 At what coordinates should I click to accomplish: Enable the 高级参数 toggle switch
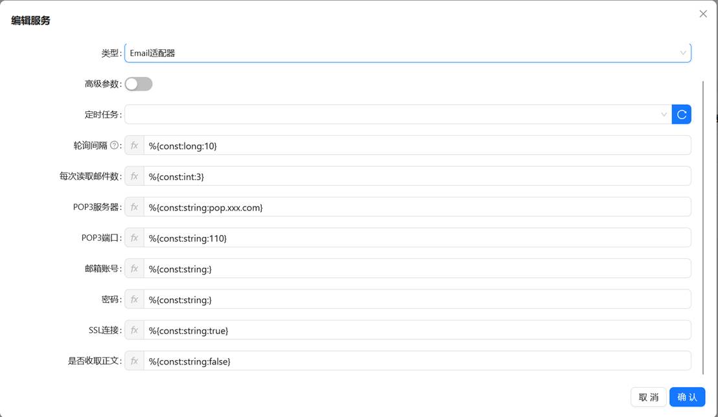[139, 84]
